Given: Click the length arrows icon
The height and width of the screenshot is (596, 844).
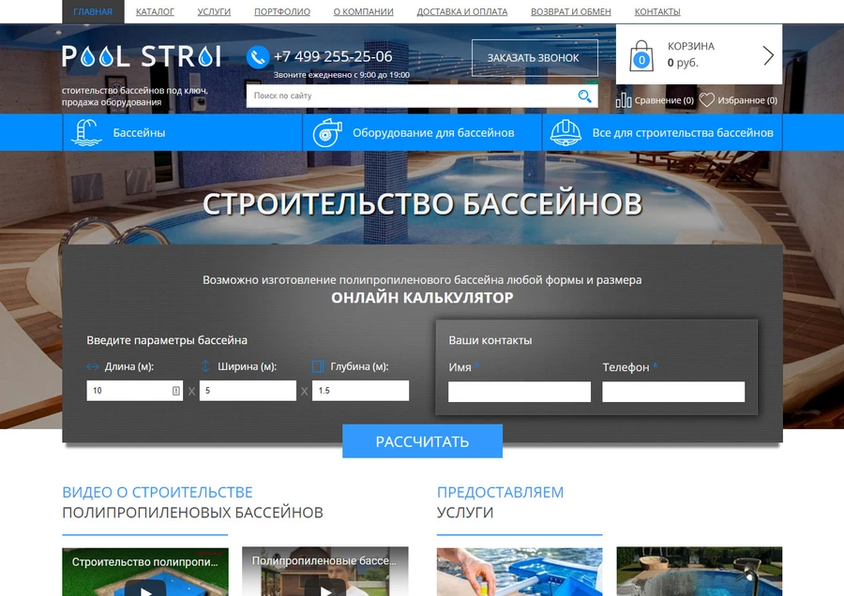Looking at the screenshot, I should pyautogui.click(x=93, y=366).
